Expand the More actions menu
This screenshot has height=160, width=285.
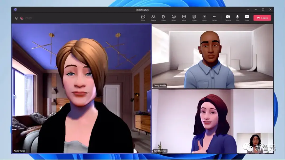pyautogui.click(x=215, y=18)
